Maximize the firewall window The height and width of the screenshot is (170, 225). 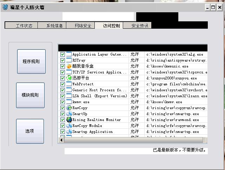(x=213, y=7)
